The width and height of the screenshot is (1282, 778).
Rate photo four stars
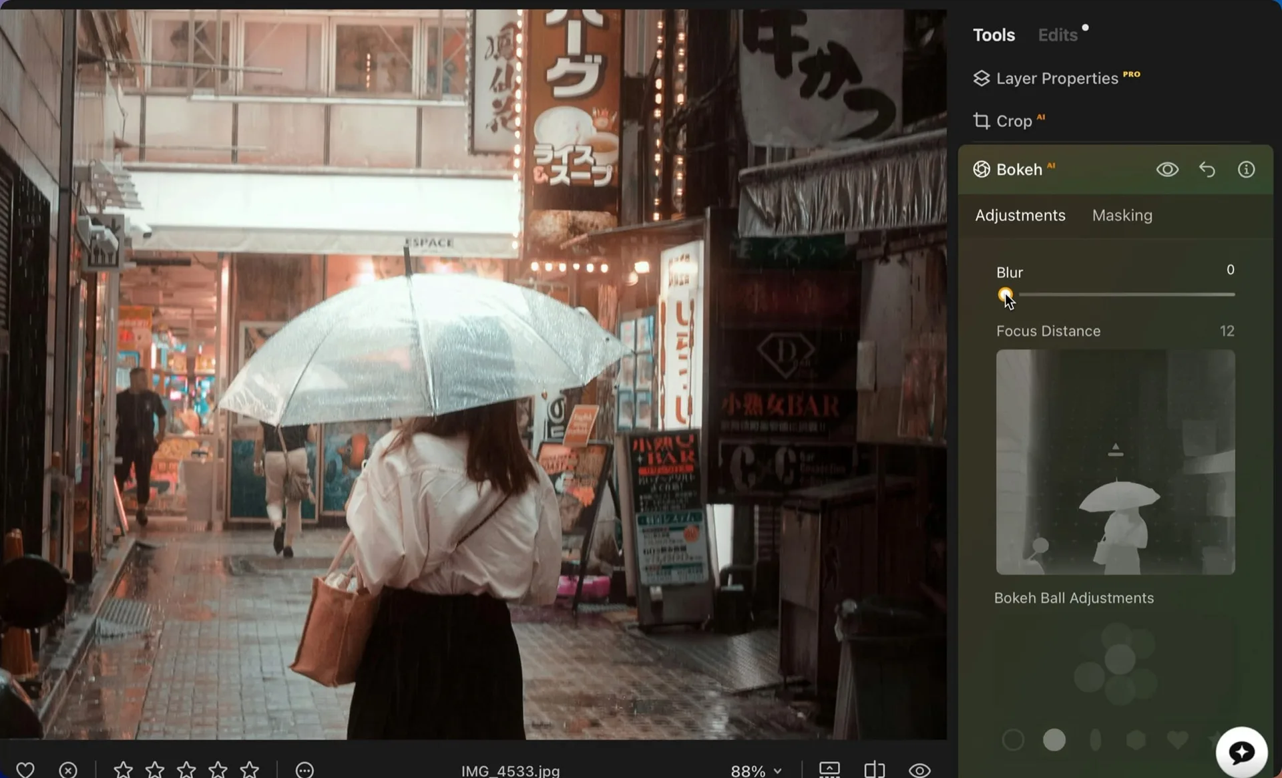pos(218,770)
